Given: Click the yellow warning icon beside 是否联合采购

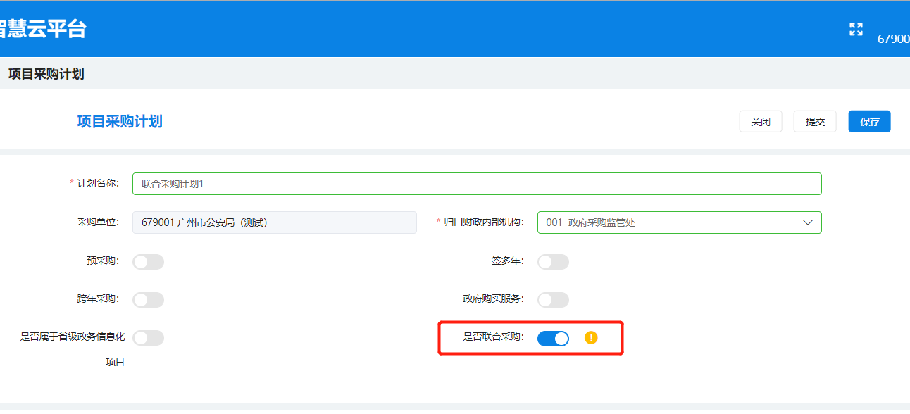Looking at the screenshot, I should click(591, 338).
